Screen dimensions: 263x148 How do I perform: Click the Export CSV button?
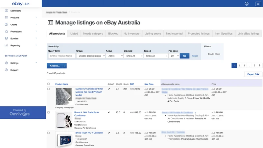(253, 74)
